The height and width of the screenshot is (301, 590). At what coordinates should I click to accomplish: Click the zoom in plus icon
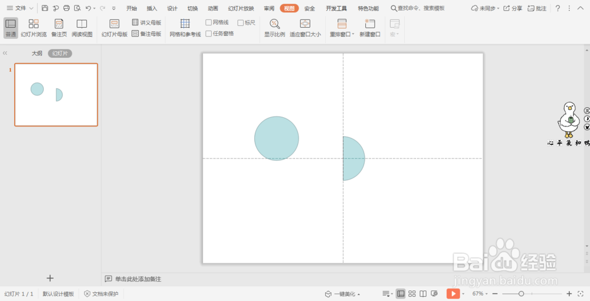pyautogui.click(x=569, y=293)
